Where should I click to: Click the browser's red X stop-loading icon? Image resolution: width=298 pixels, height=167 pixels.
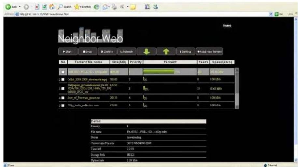pos(37,7)
